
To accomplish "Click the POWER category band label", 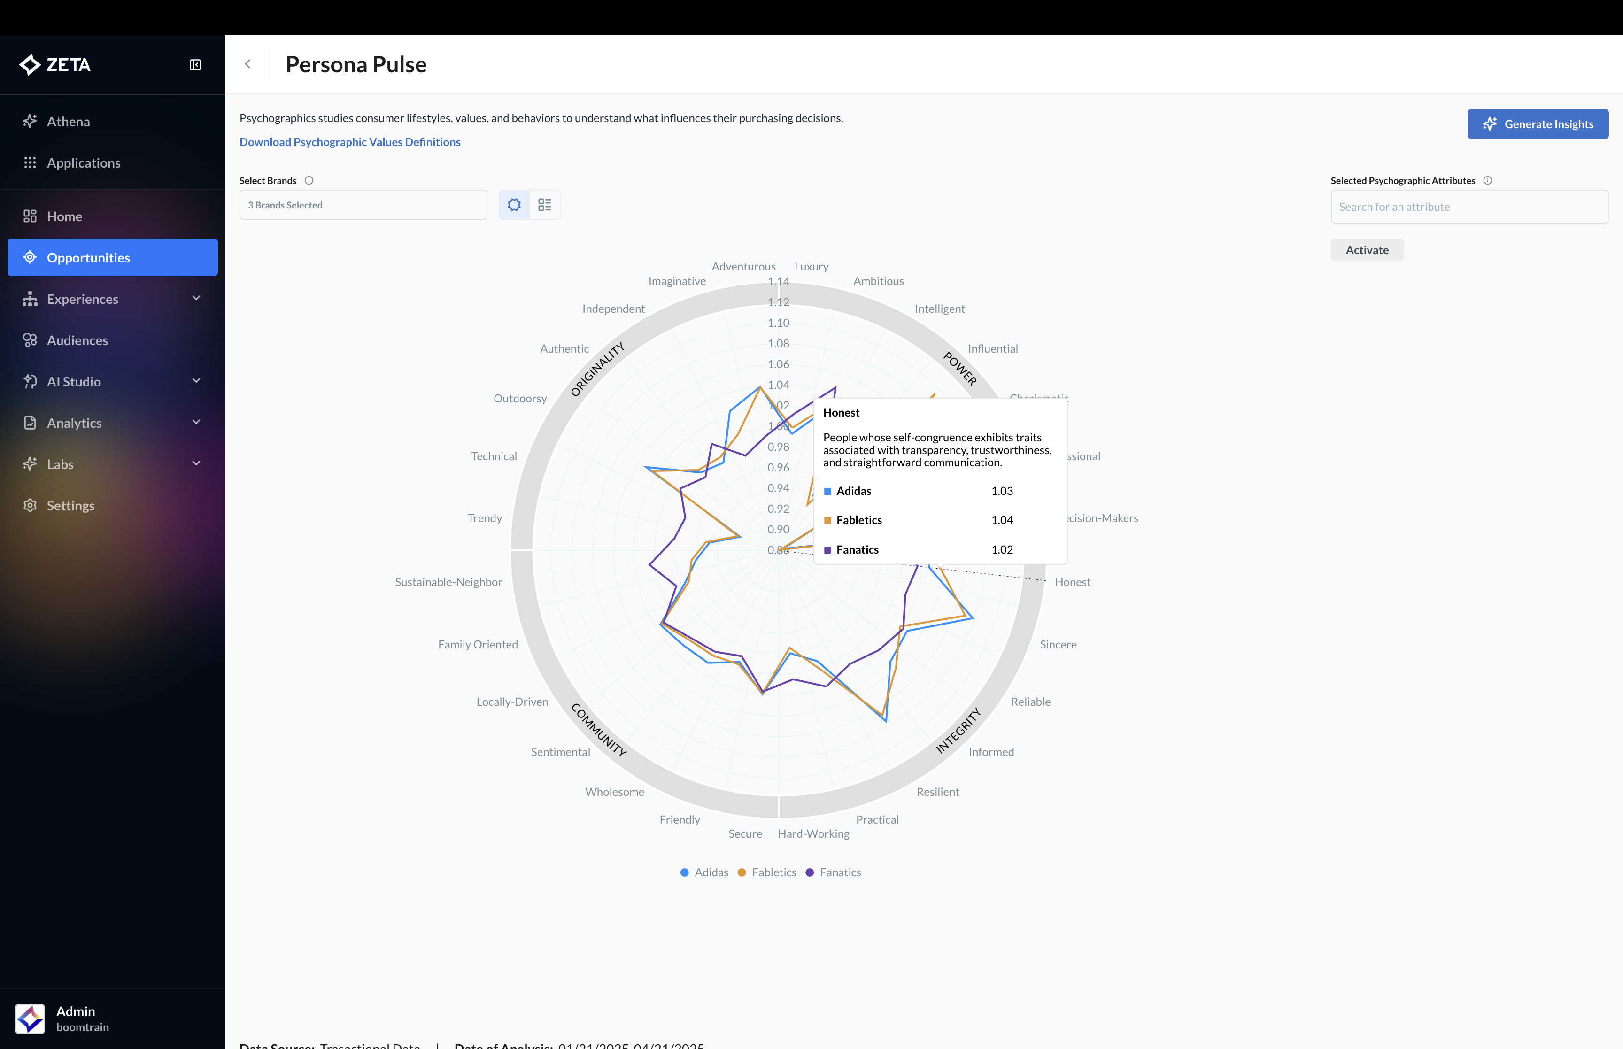I will click(960, 369).
